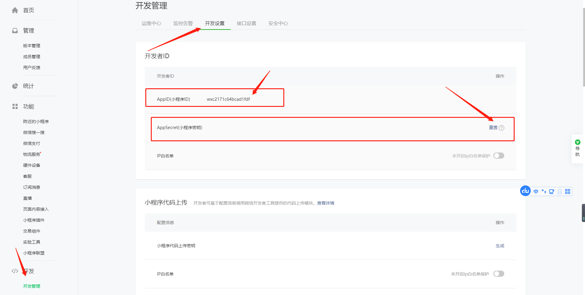Click the Baidu input method du logo
This screenshot has height=295, width=585.
tap(525, 191)
